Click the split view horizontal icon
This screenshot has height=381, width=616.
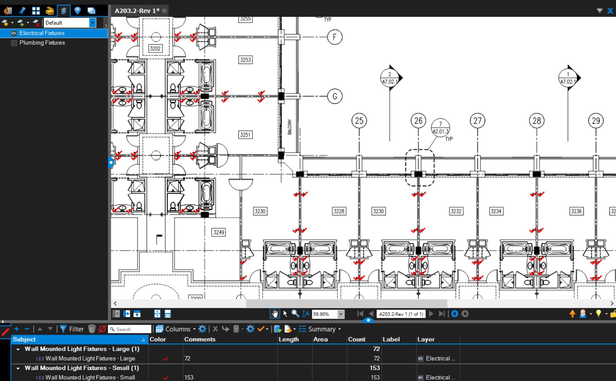[x=137, y=314]
